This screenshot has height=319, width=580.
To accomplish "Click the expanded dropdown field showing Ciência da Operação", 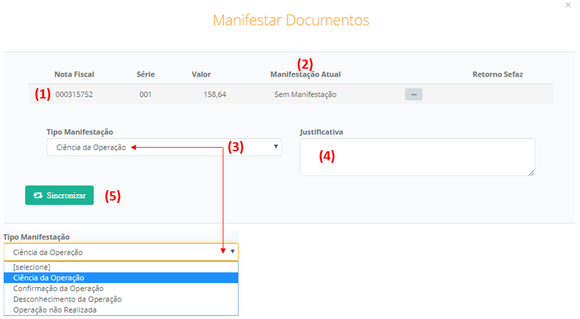I will click(116, 252).
